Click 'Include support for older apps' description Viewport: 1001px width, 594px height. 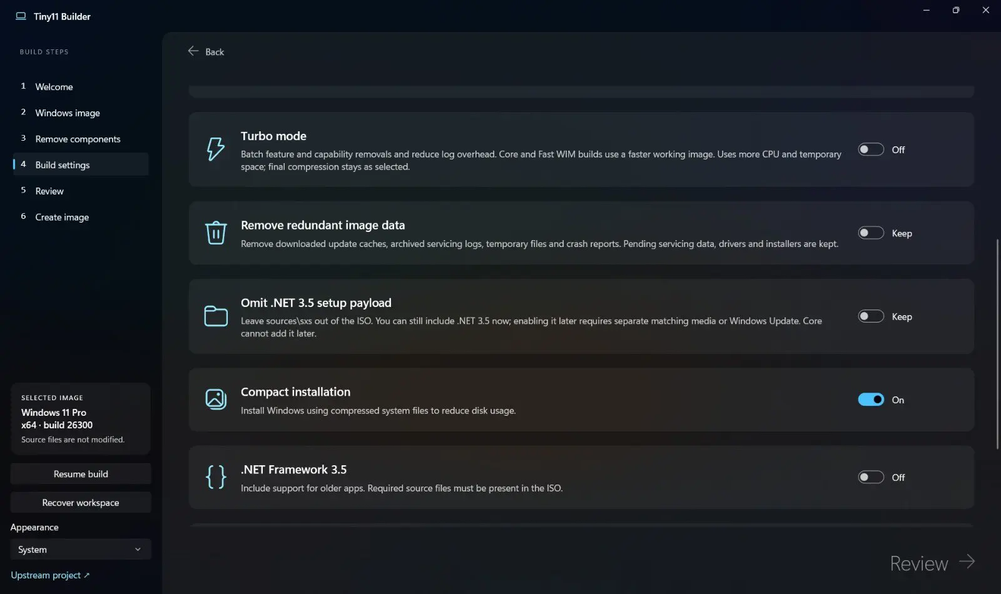pos(402,488)
